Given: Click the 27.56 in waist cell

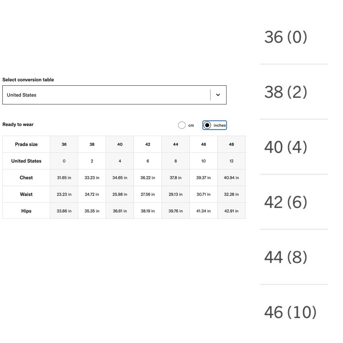Looking at the screenshot, I should click(147, 194).
